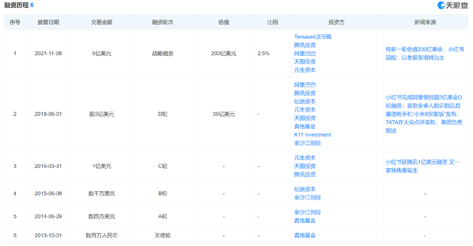The height and width of the screenshot is (246, 473).
Task: Open the K11 Investment investor link
Action: click(x=312, y=135)
